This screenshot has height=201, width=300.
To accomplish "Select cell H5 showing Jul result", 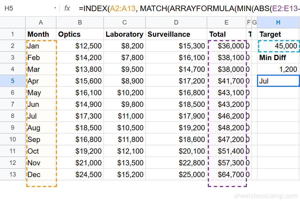I will pos(278,81).
